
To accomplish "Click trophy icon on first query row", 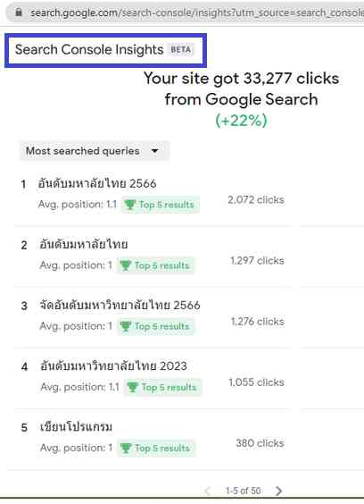I will (130, 205).
